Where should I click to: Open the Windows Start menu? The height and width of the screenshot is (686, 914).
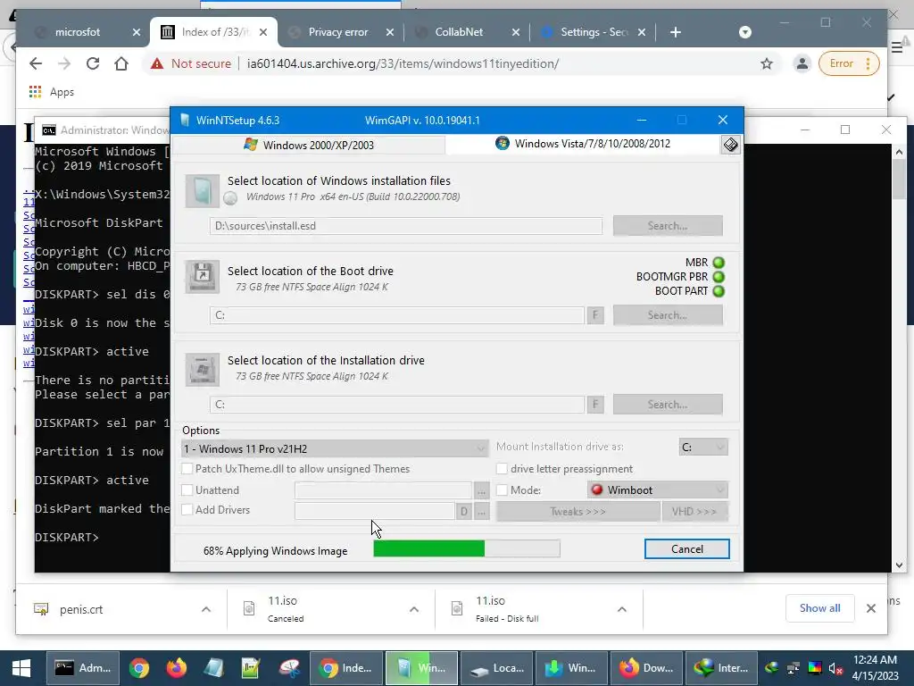point(21,668)
